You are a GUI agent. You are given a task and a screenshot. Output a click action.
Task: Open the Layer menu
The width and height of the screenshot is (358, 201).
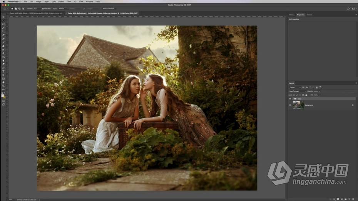pos(46,2)
